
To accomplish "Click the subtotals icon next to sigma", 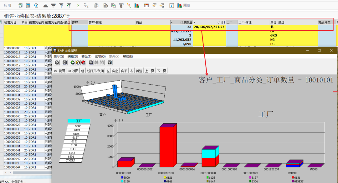I will point(86,6).
